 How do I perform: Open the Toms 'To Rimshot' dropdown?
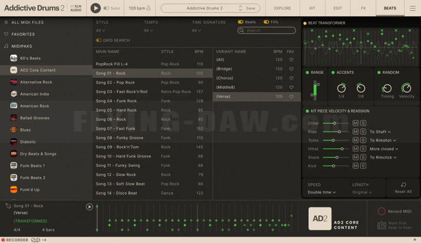point(383,141)
